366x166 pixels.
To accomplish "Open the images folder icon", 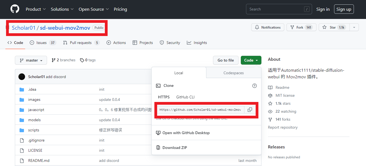I will click(x=22, y=99).
